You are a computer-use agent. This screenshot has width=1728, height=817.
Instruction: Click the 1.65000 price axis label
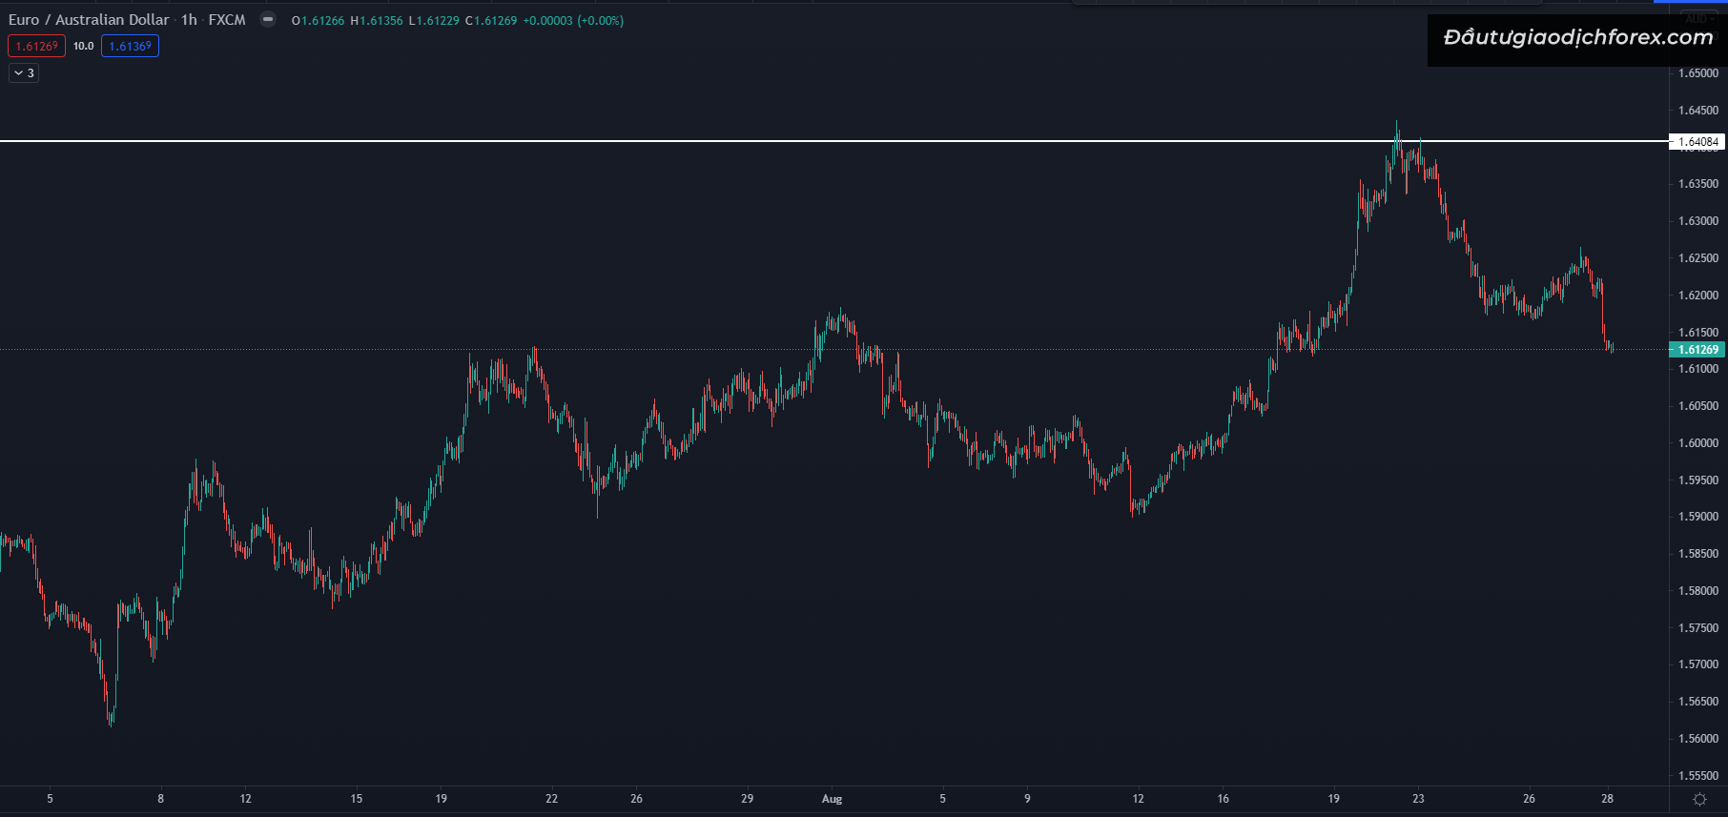[x=1698, y=73]
